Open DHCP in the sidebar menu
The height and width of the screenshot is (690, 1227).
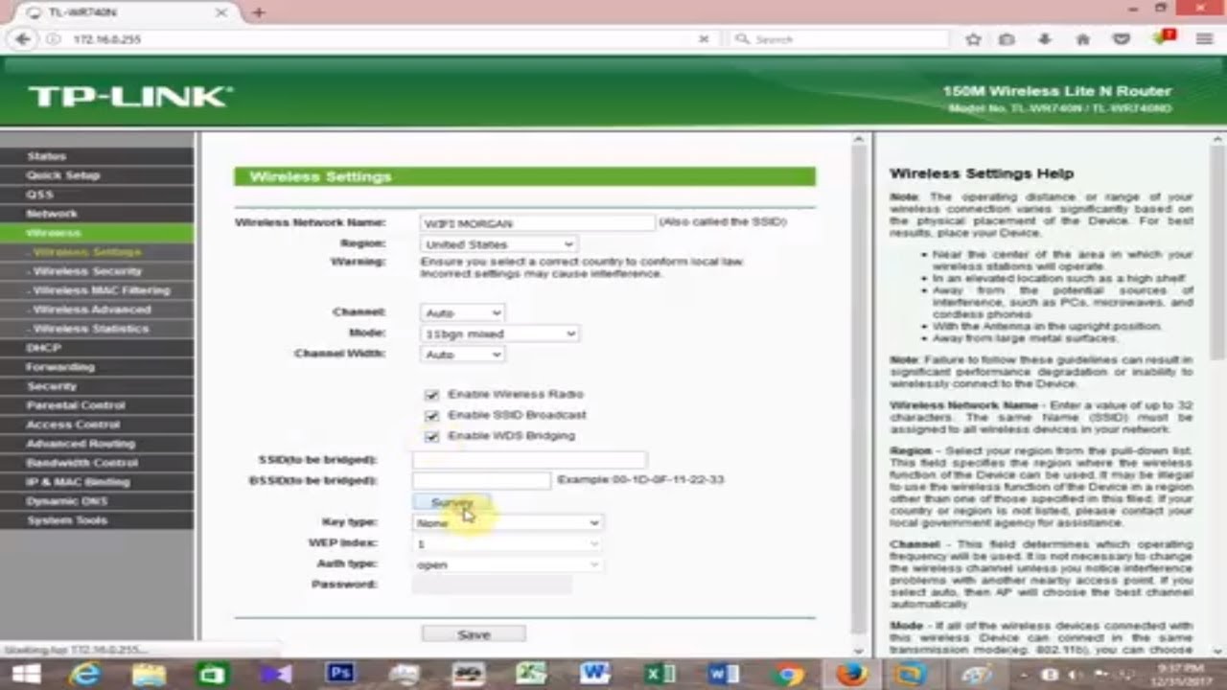click(x=97, y=348)
